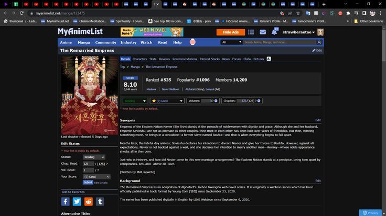
Task: Expand hidden bookmarks overflow chevron
Action: 348,21
